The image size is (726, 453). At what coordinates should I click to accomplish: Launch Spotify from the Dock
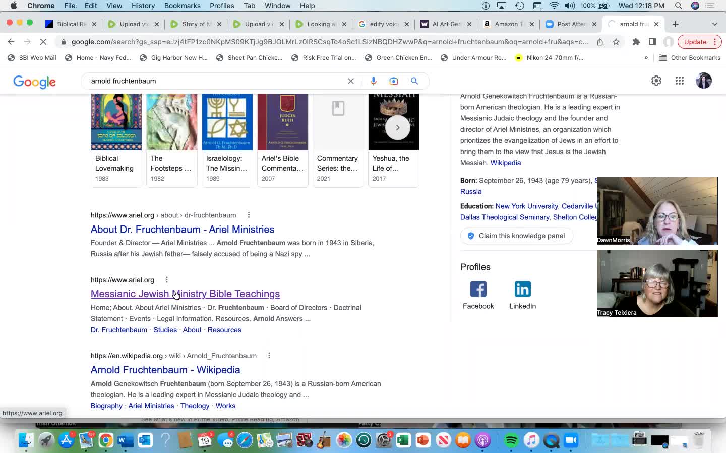[511, 440]
